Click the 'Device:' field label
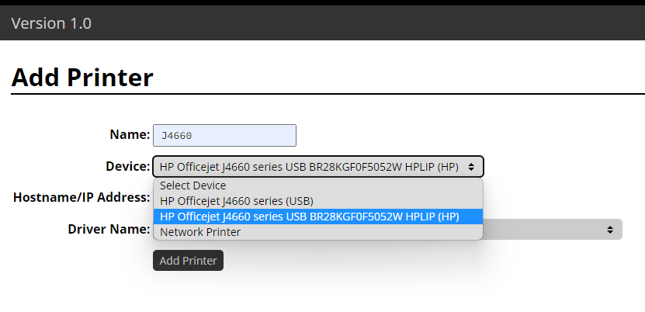Viewport: 645px width, 312px height. (128, 167)
